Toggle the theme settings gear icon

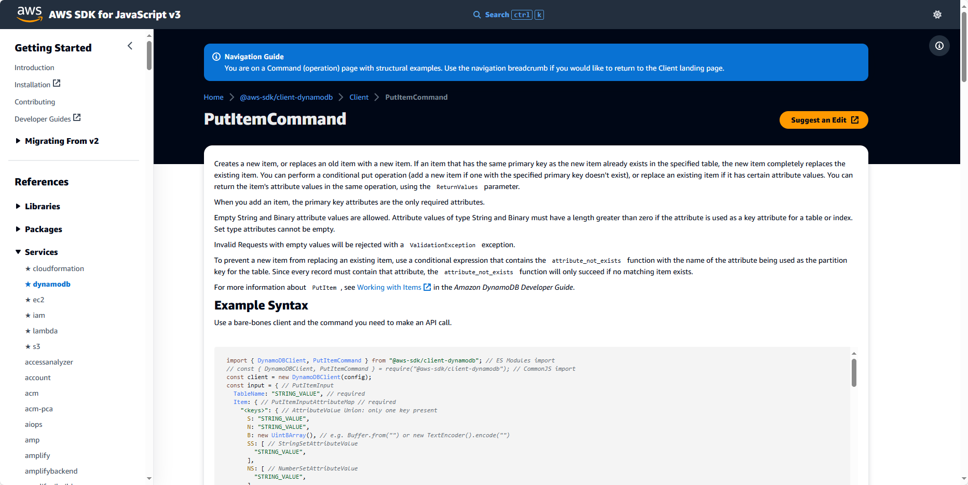point(937,15)
